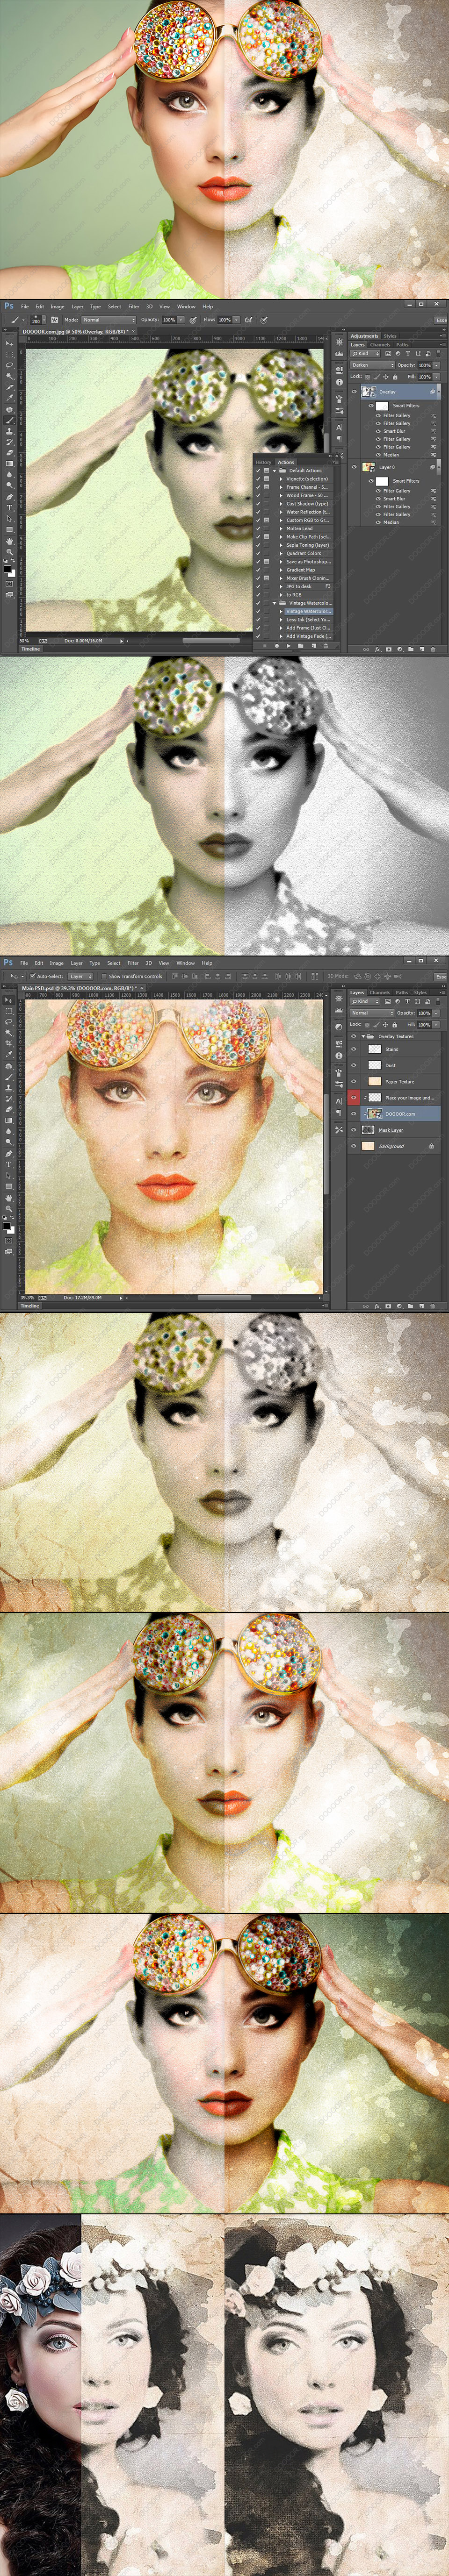Open Character panel icon in Main PSD.psd window
Image resolution: width=449 pixels, height=2576 pixels.
pyautogui.click(x=339, y=1102)
